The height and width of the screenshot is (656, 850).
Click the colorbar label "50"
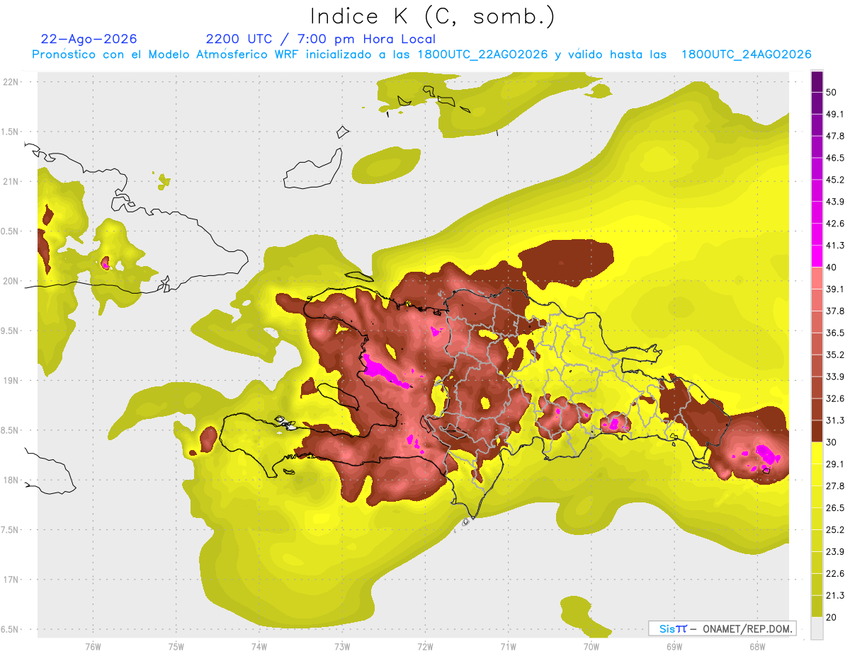tap(832, 93)
